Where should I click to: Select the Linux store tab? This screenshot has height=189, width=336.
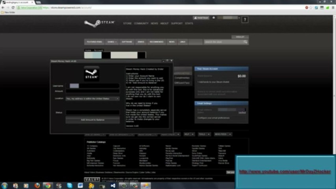(183, 42)
